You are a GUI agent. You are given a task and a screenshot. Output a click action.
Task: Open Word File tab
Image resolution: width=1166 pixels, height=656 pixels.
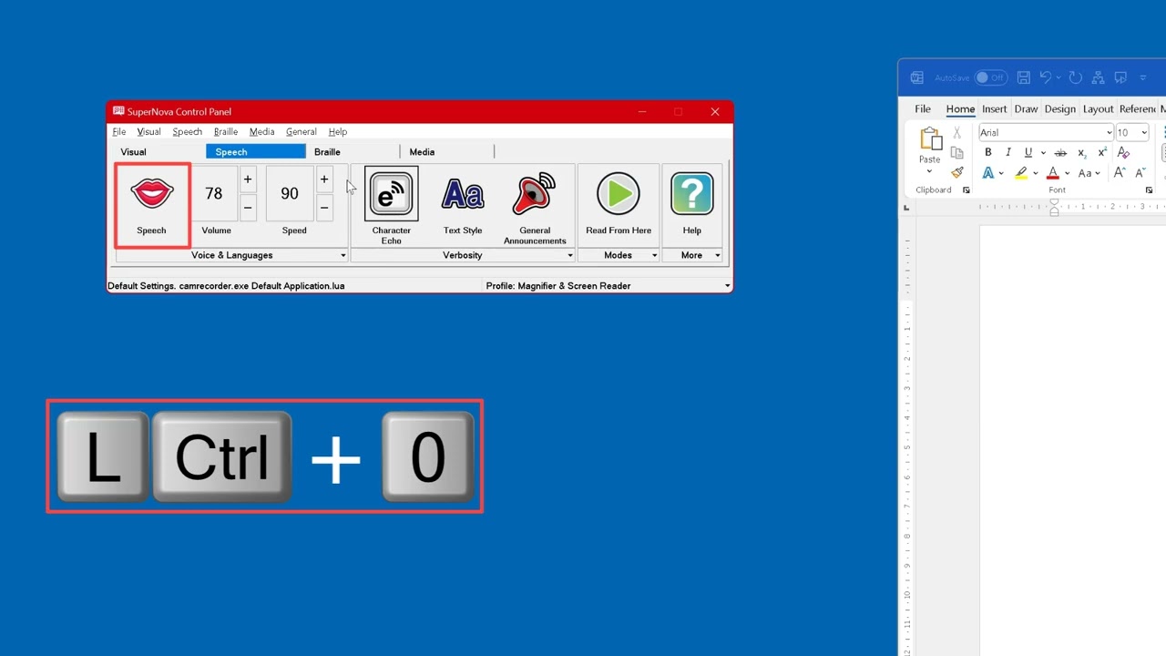(923, 109)
